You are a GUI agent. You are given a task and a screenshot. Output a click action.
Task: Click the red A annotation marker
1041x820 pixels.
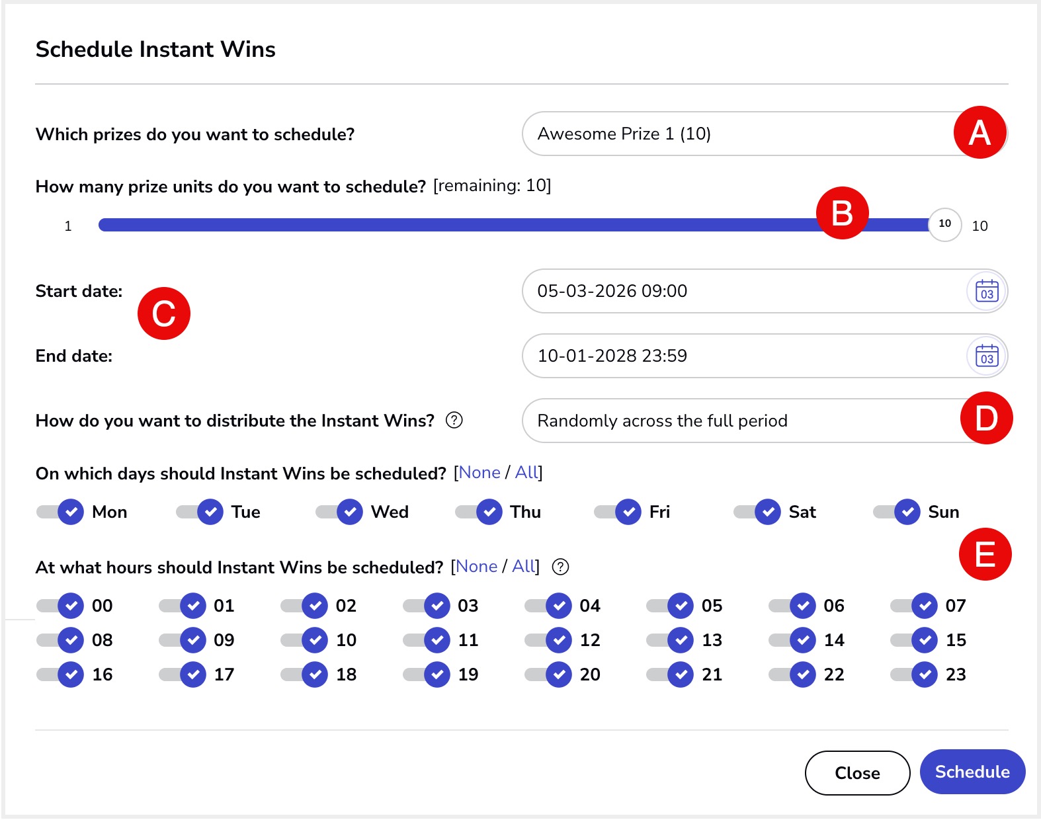click(979, 132)
